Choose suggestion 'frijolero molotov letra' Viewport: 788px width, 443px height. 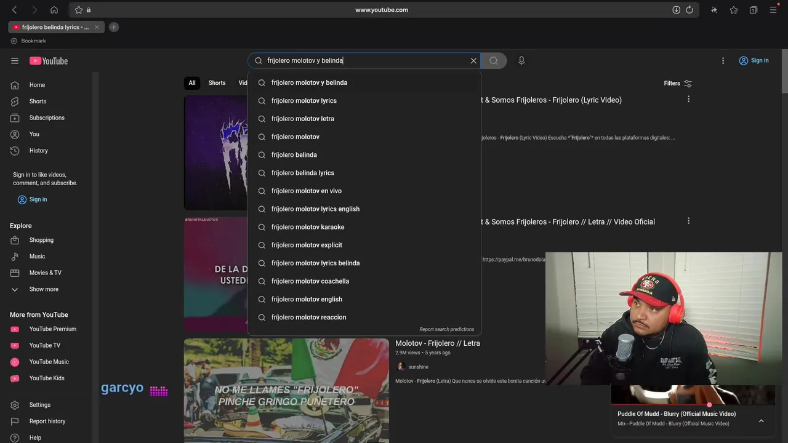[x=364, y=119]
